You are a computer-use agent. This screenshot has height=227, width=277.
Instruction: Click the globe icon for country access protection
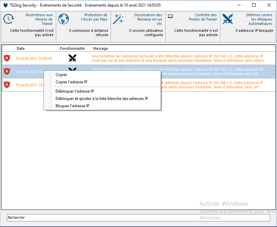tap(64, 19)
